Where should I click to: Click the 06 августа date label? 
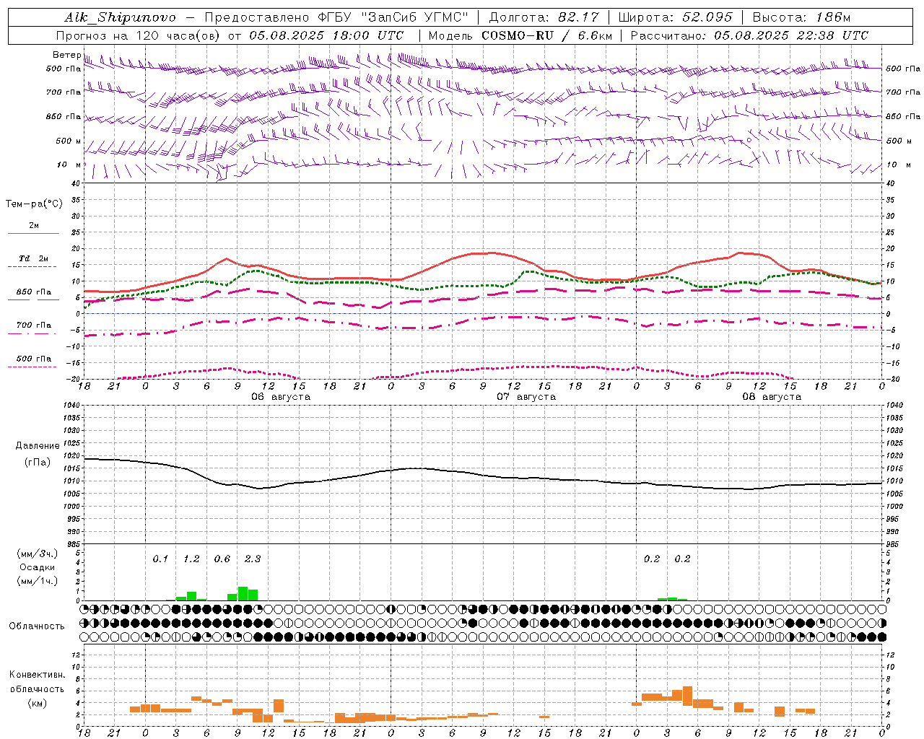pyautogui.click(x=281, y=397)
